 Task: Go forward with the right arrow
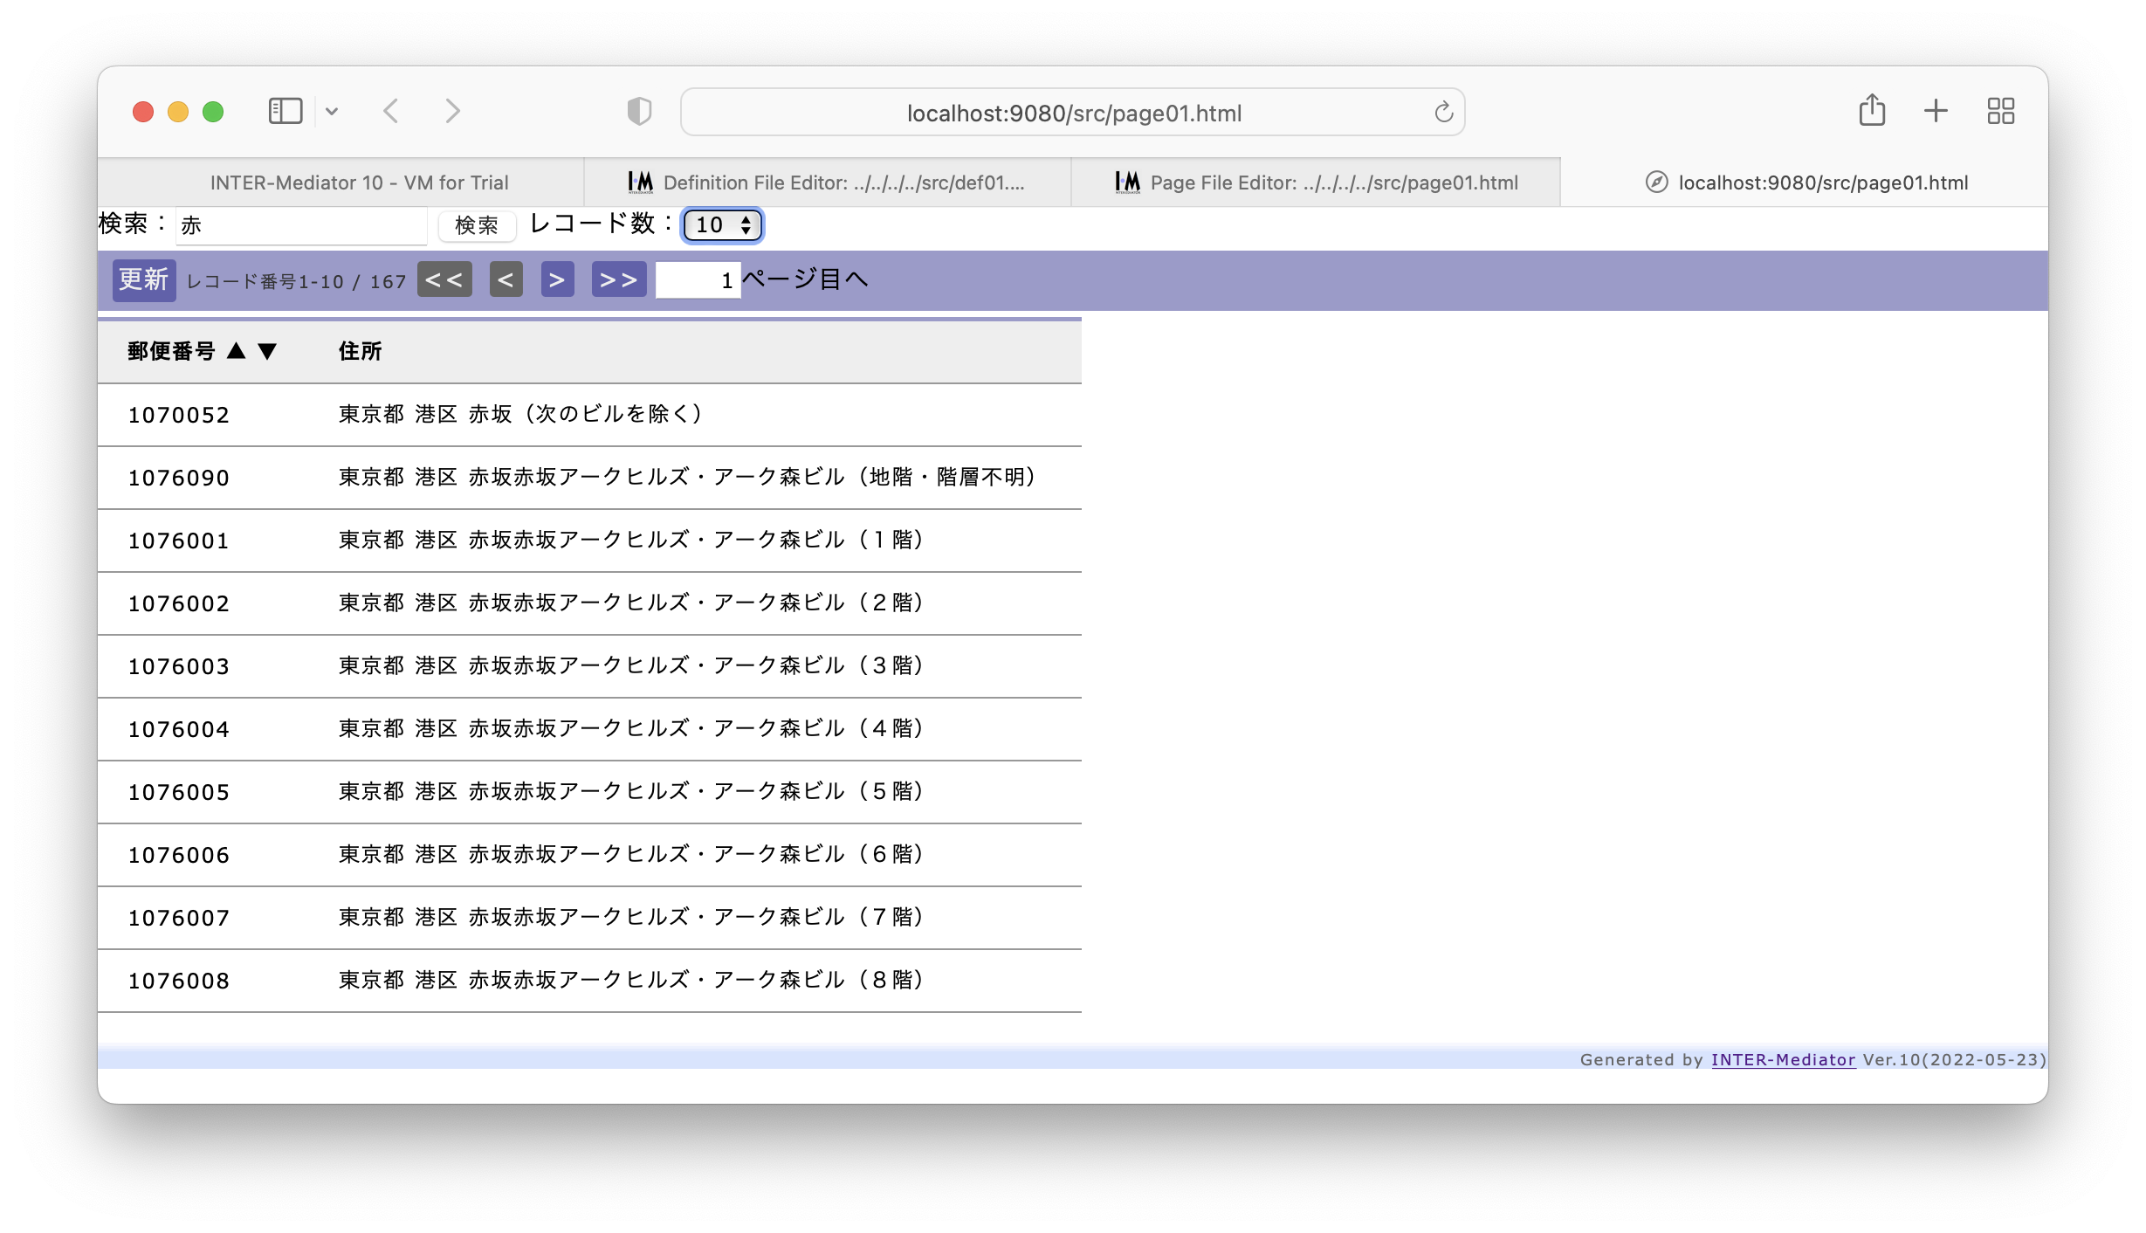click(x=452, y=112)
